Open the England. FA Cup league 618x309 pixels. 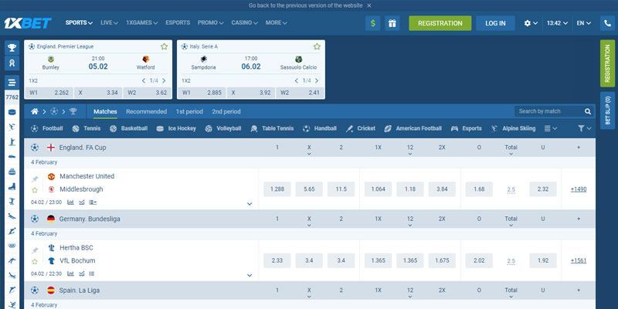(x=83, y=148)
